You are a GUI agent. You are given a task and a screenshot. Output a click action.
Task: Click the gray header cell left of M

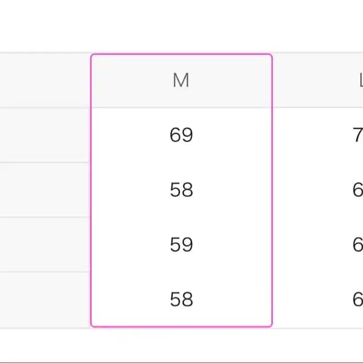45,81
